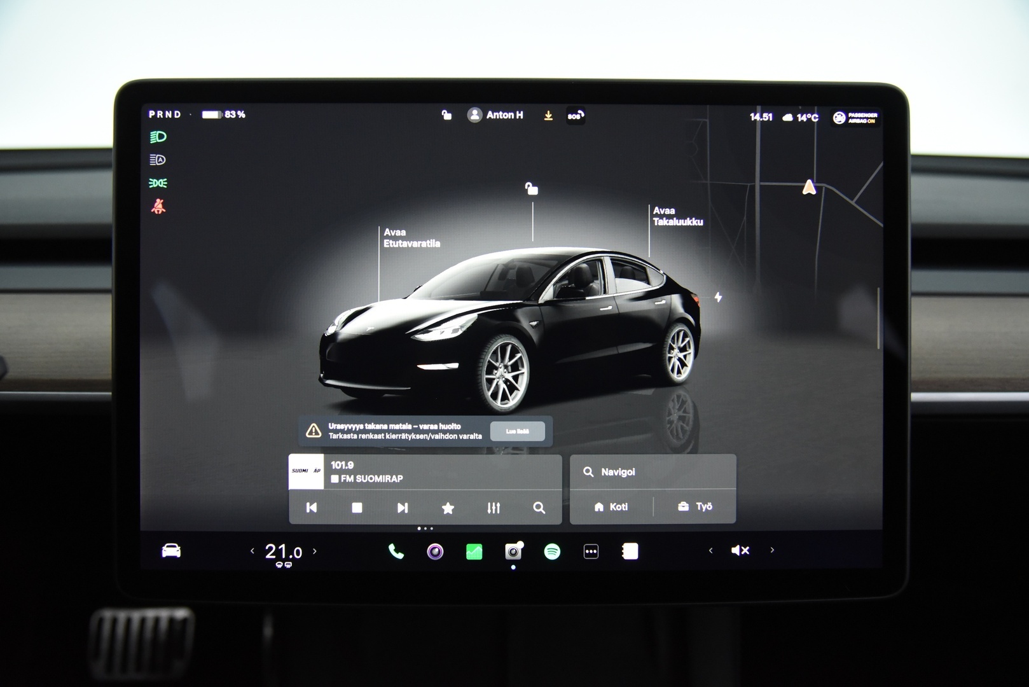Viewport: 1029px width, 687px height.
Task: Tap the software download arrow icon
Action: tap(549, 116)
